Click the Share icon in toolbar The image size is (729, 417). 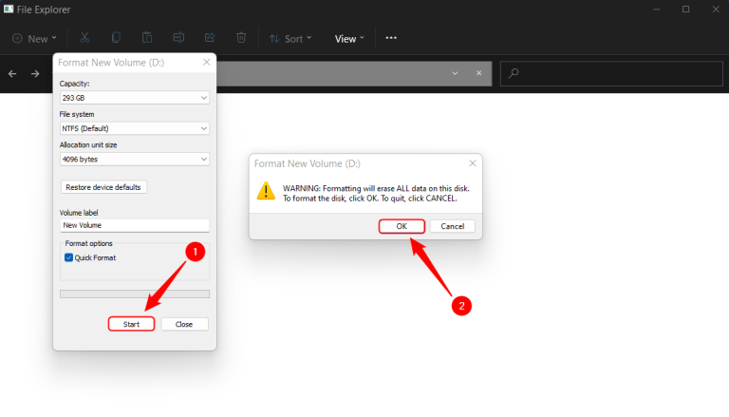tap(210, 38)
